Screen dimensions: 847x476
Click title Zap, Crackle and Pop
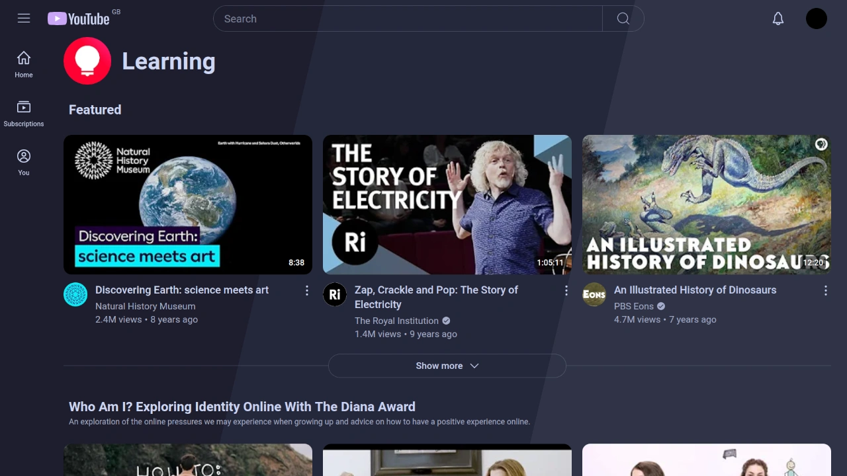[x=436, y=297]
